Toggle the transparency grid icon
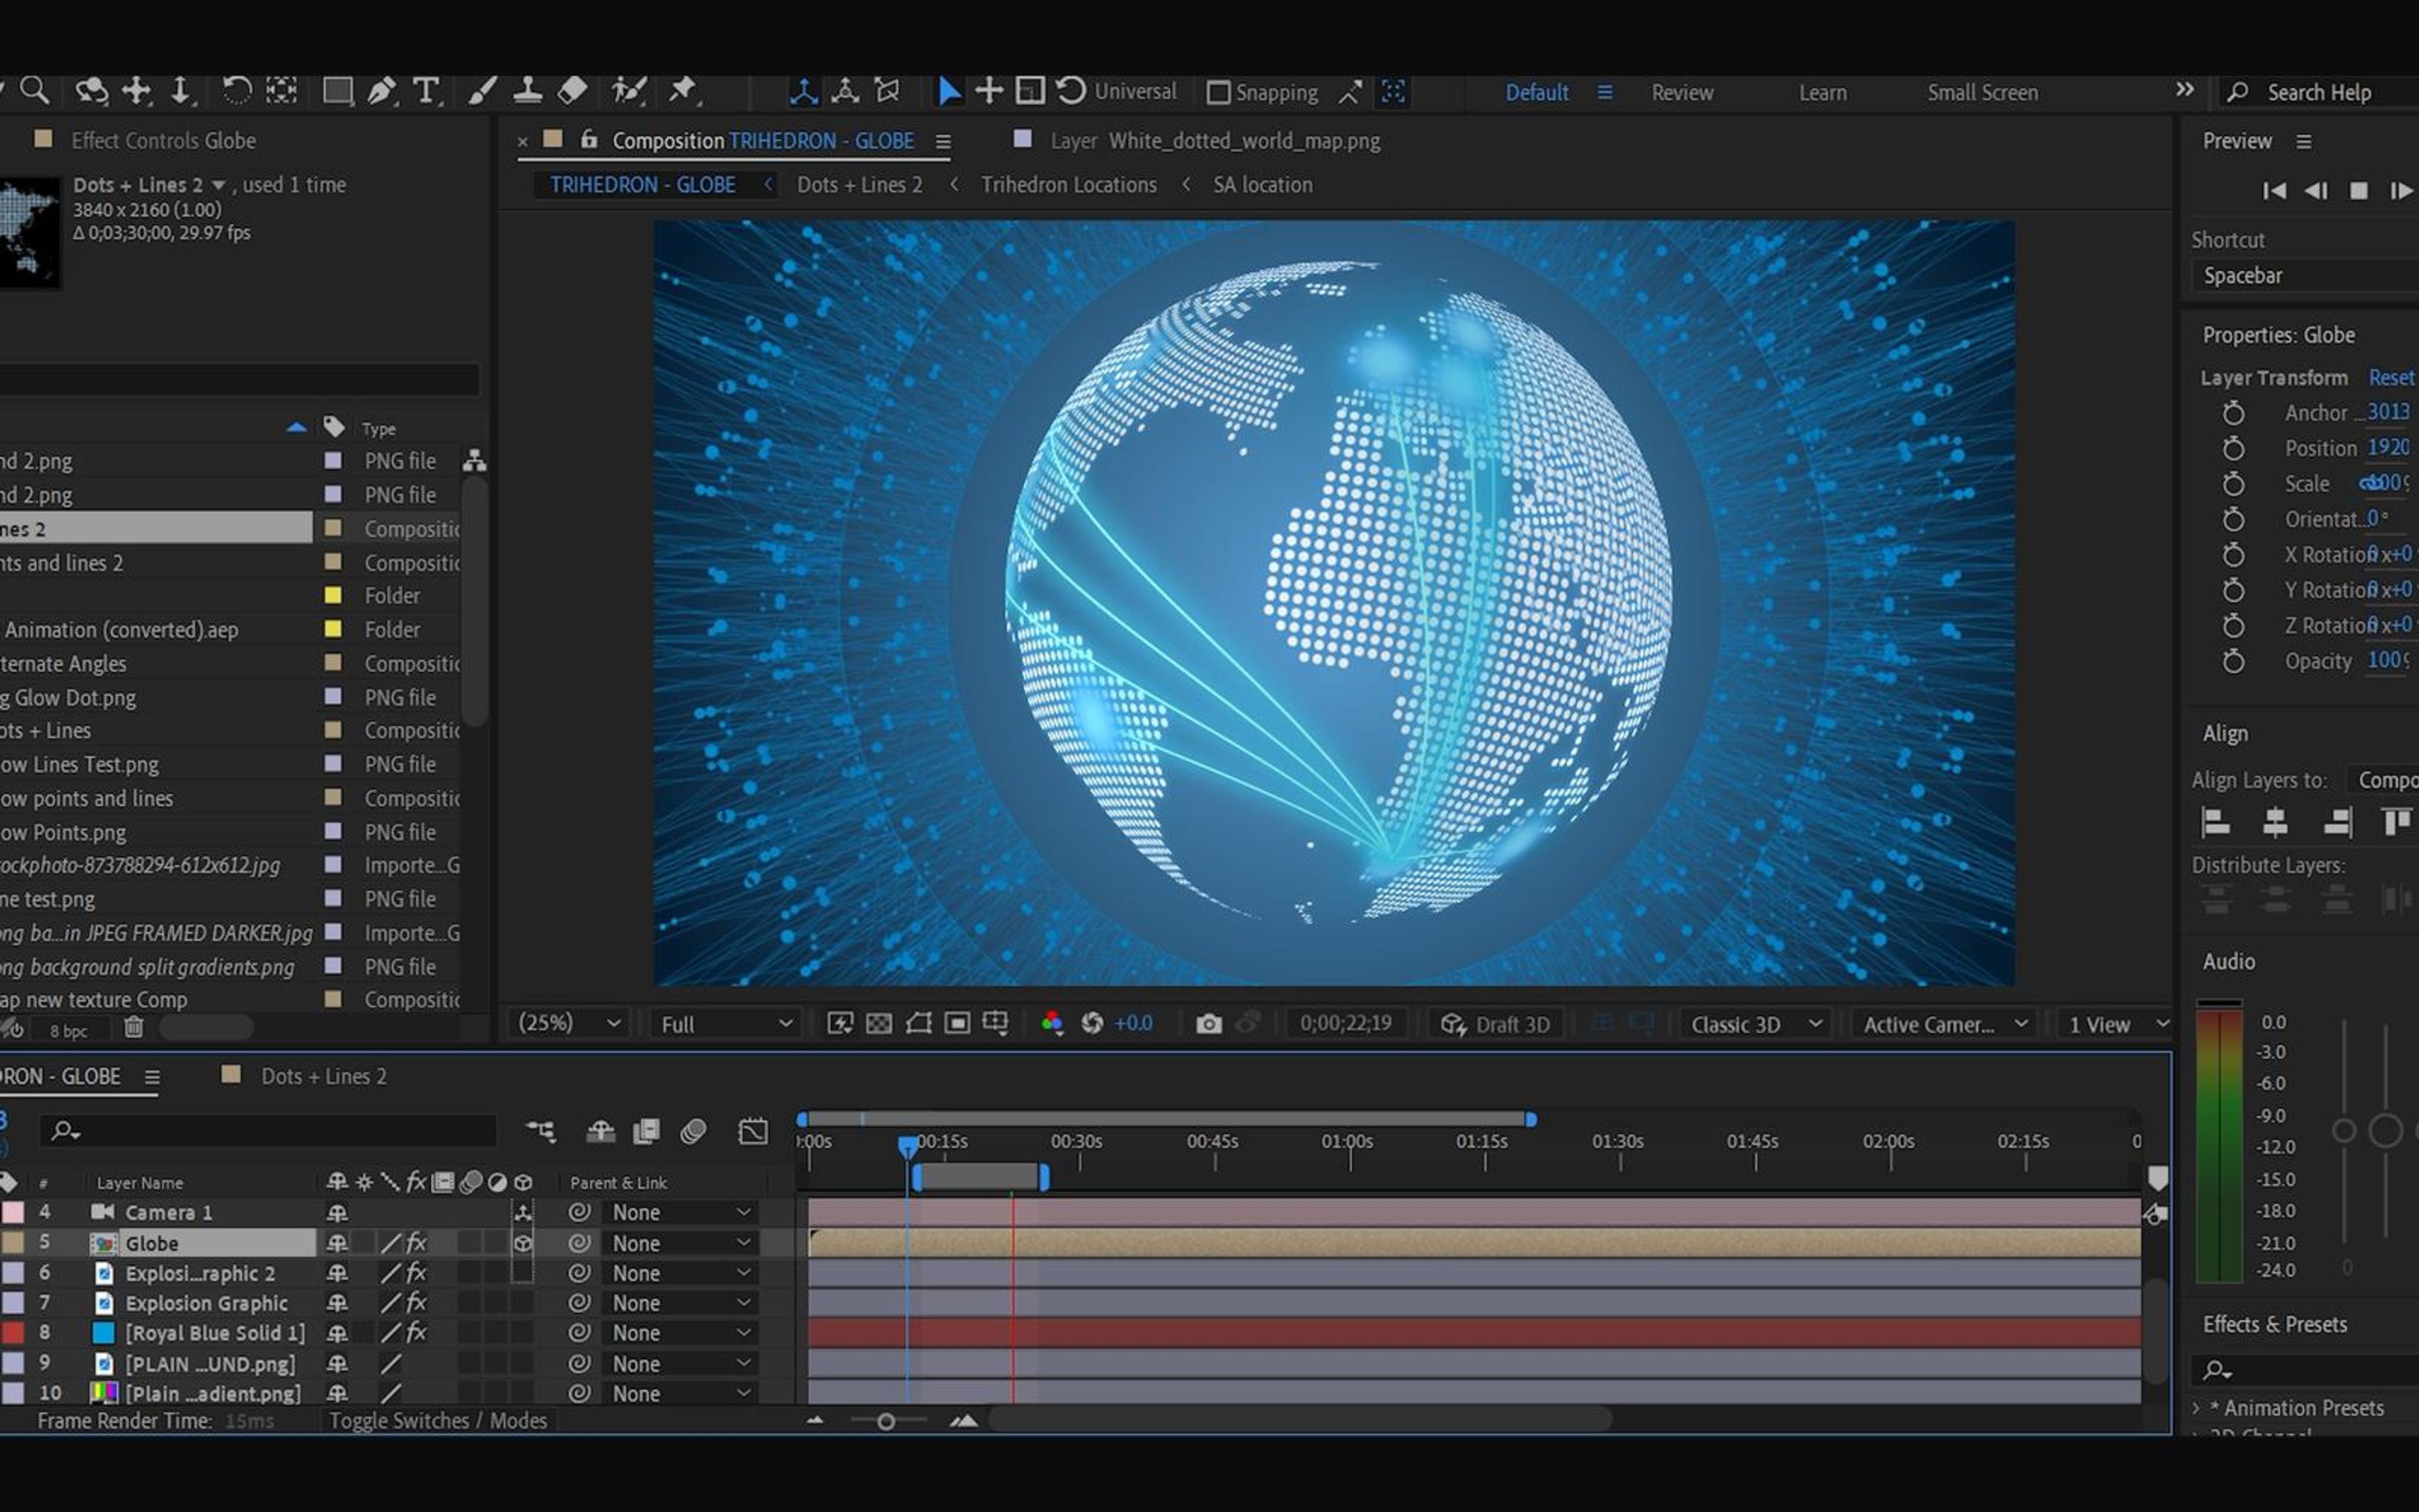Screen dimensions: 2419x1512 879,1023
